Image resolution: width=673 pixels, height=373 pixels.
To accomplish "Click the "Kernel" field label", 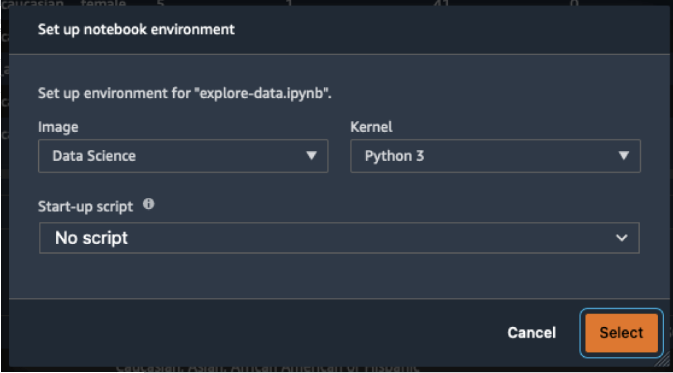I will (371, 127).
